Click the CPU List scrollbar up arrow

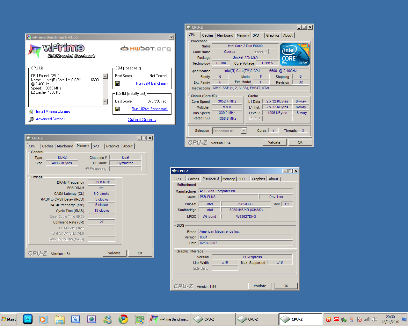[105, 76]
